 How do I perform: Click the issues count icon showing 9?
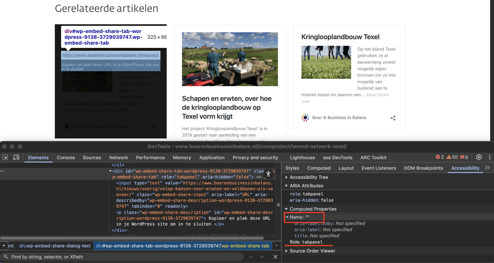[x=464, y=157]
